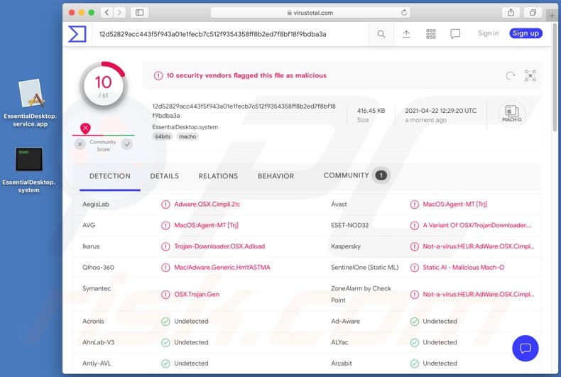Viewport: 561px width, 377px height.
Task: Click the 416.45 KB size value
Action: coord(371,111)
